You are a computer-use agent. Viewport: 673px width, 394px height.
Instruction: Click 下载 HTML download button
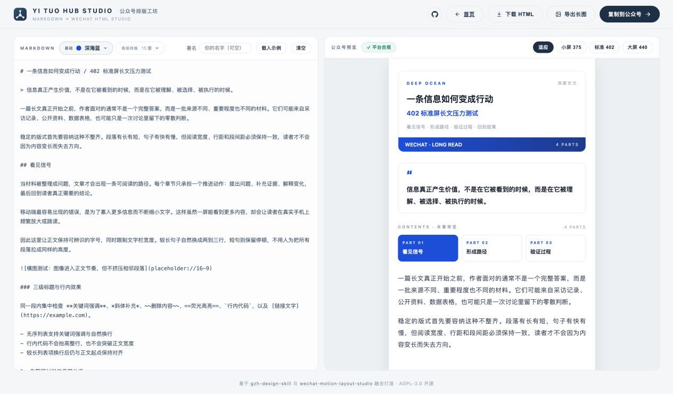click(515, 14)
